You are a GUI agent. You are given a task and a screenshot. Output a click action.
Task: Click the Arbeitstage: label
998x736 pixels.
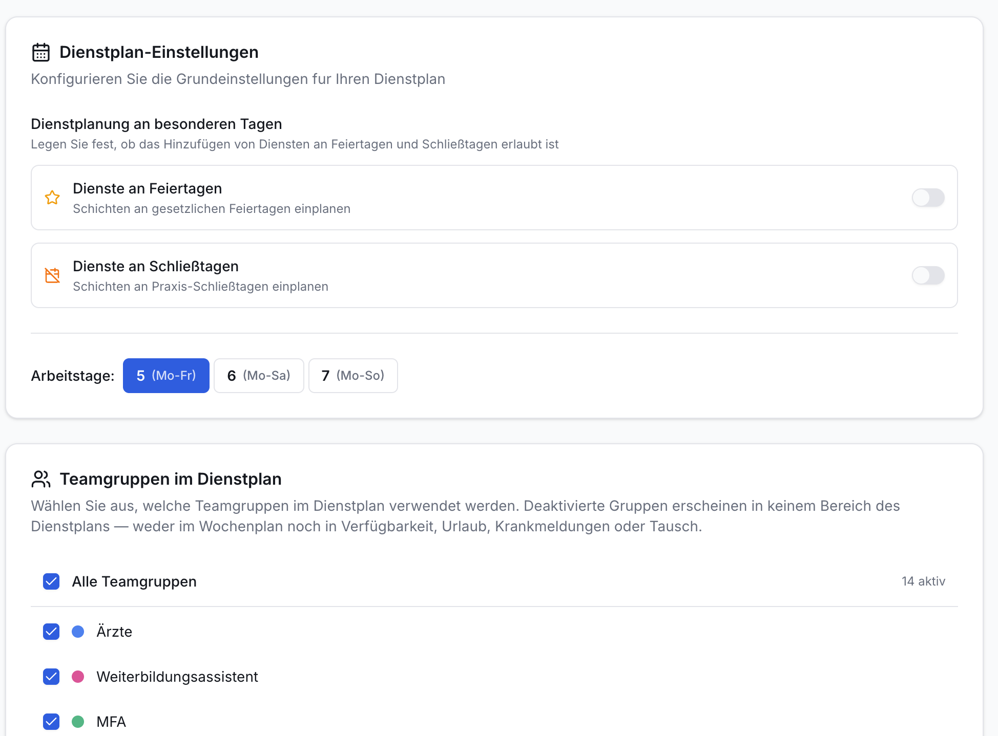[73, 376]
